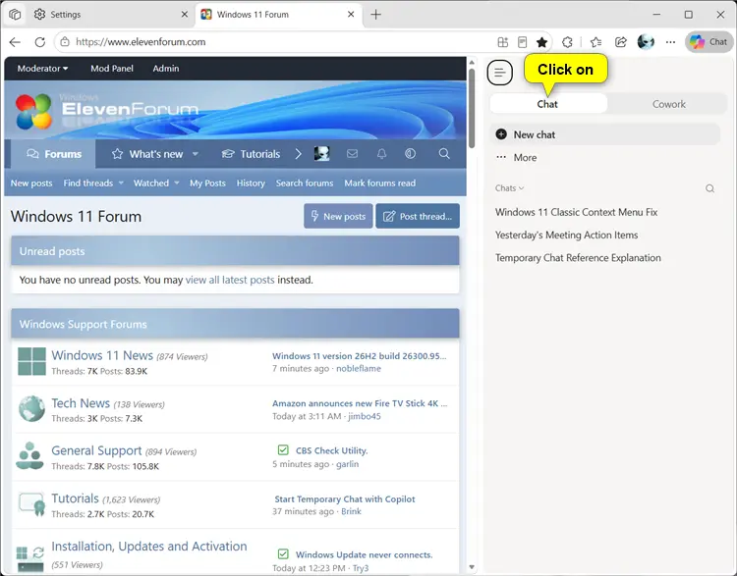Screen dimensions: 737x576
Task: Click the scrollbar down arrow
Action: click(x=472, y=567)
